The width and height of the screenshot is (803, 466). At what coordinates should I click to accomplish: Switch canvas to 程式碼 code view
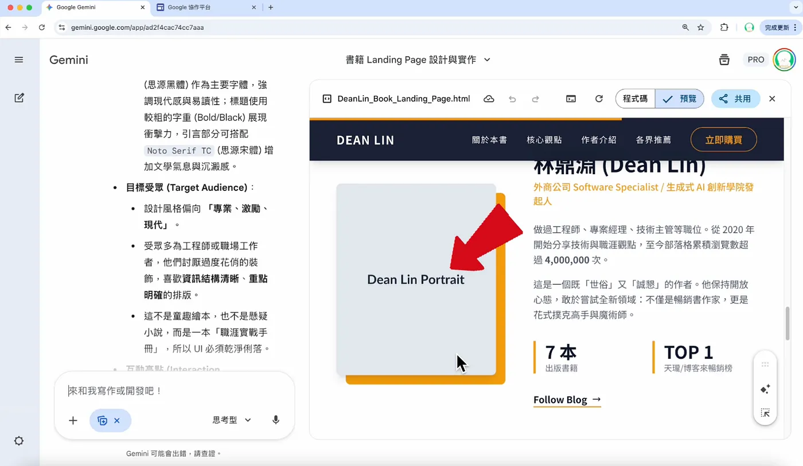636,99
